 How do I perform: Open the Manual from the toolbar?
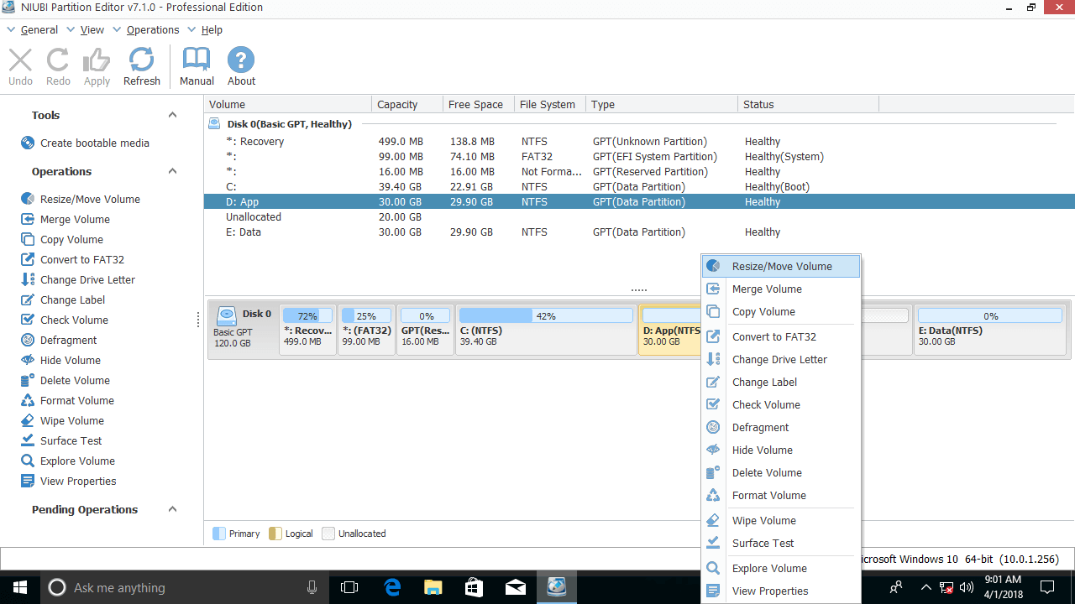(197, 66)
